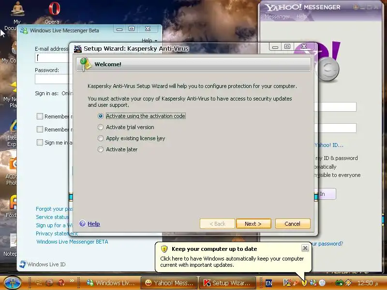Select Activate trial version radio button
The height and width of the screenshot is (290, 387).
101,127
